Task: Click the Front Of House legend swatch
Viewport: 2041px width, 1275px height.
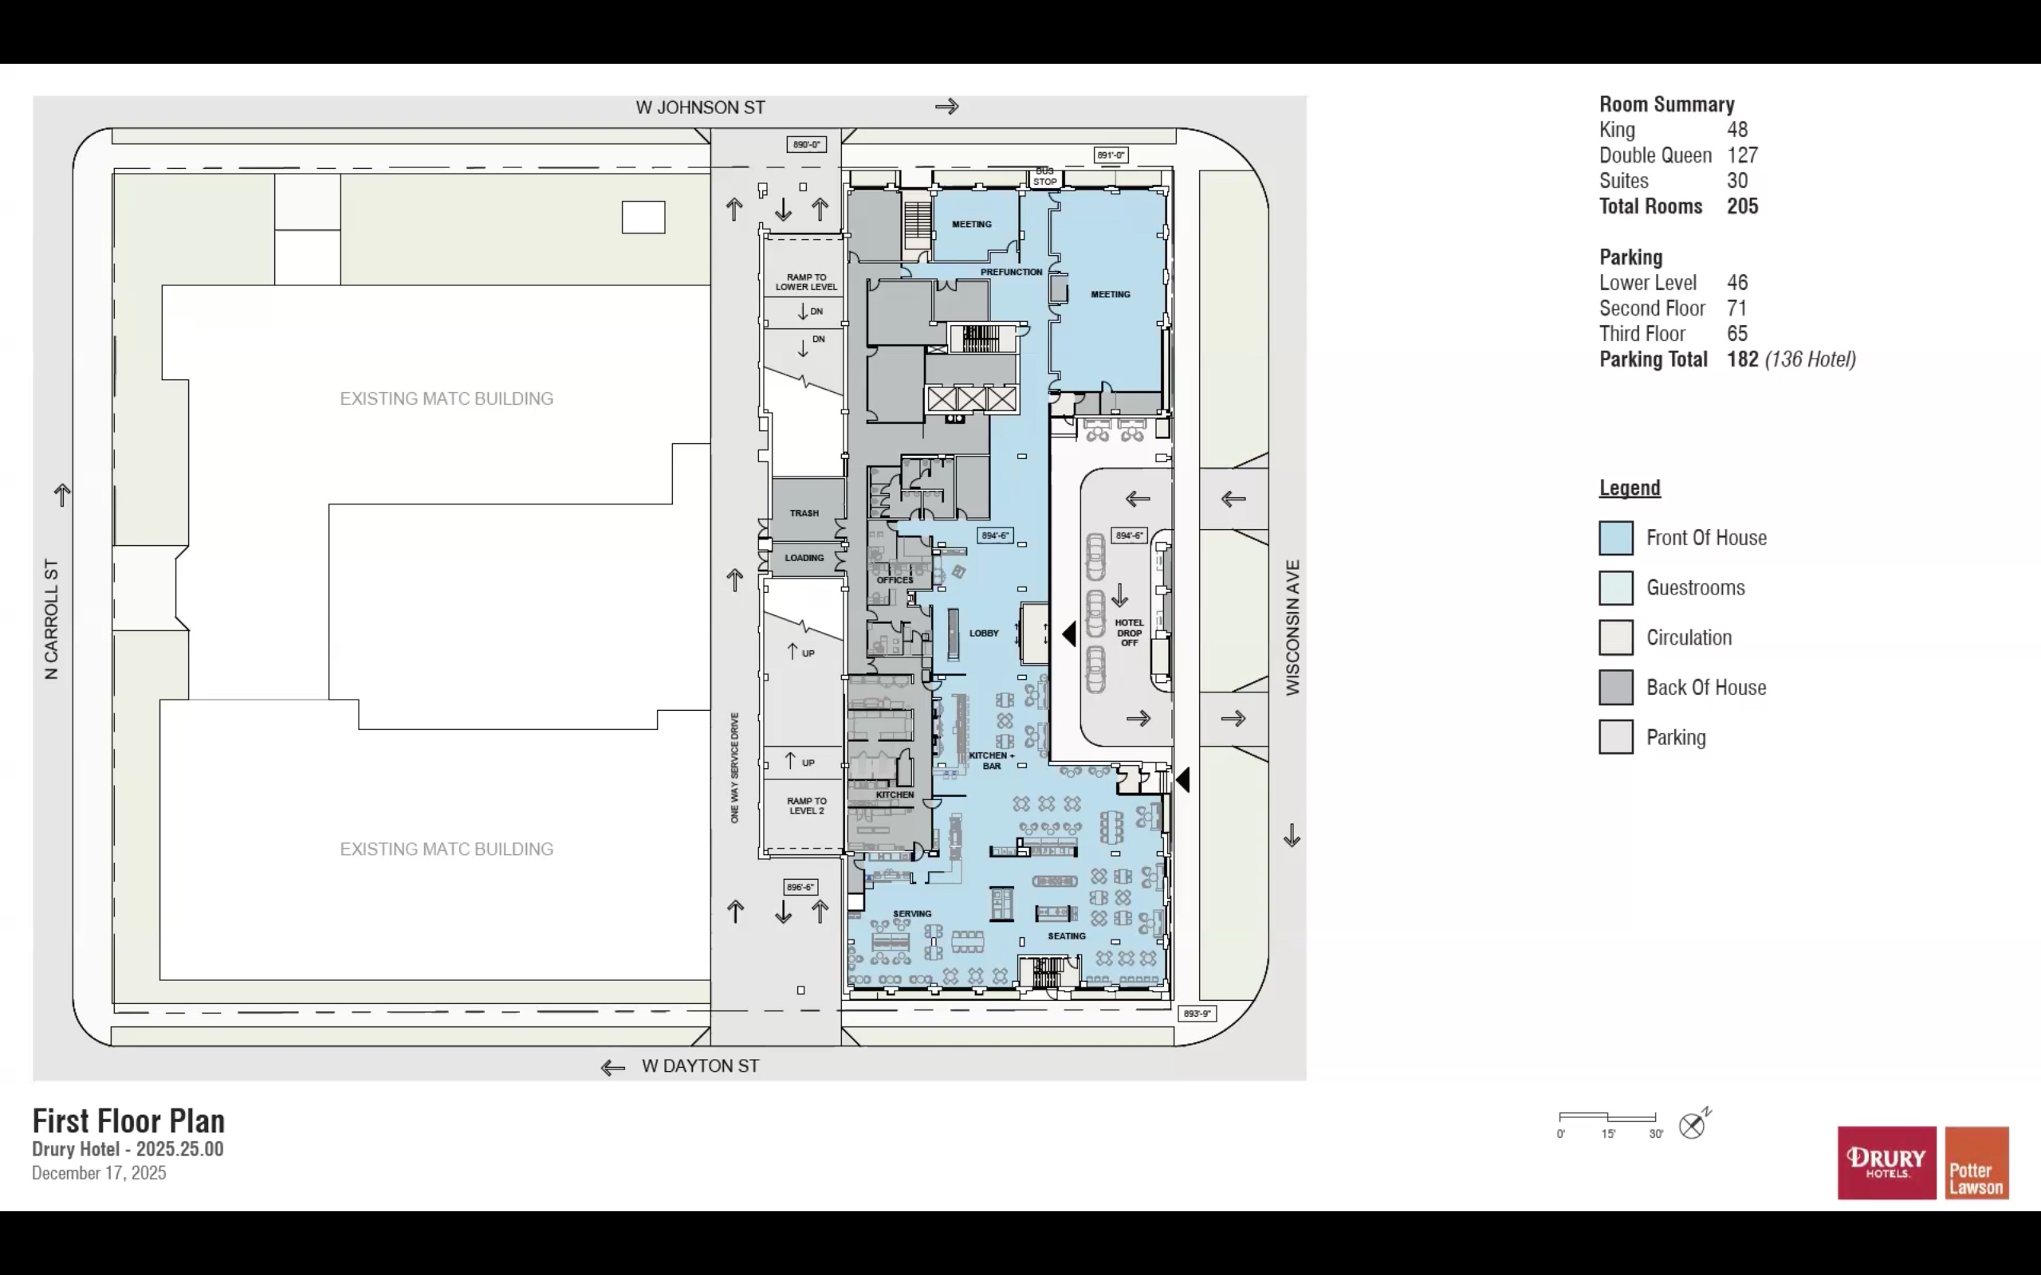Action: tap(1615, 538)
